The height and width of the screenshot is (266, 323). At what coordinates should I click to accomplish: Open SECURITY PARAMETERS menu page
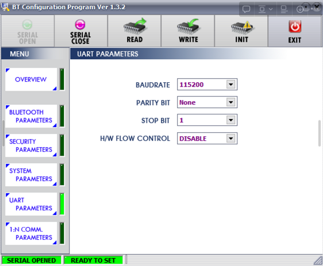click(31, 145)
